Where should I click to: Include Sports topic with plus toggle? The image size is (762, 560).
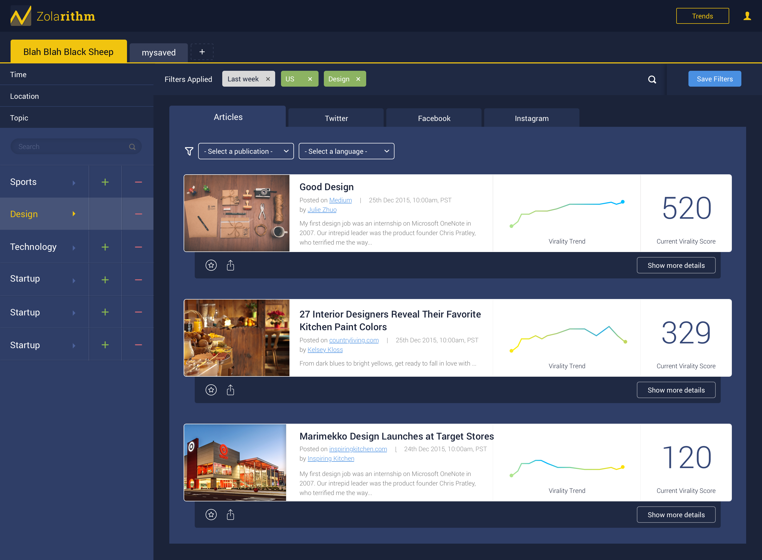[x=105, y=182]
